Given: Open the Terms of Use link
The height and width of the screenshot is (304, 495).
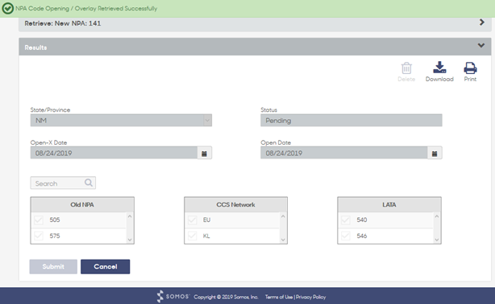Looking at the screenshot, I should pyautogui.click(x=279, y=297).
